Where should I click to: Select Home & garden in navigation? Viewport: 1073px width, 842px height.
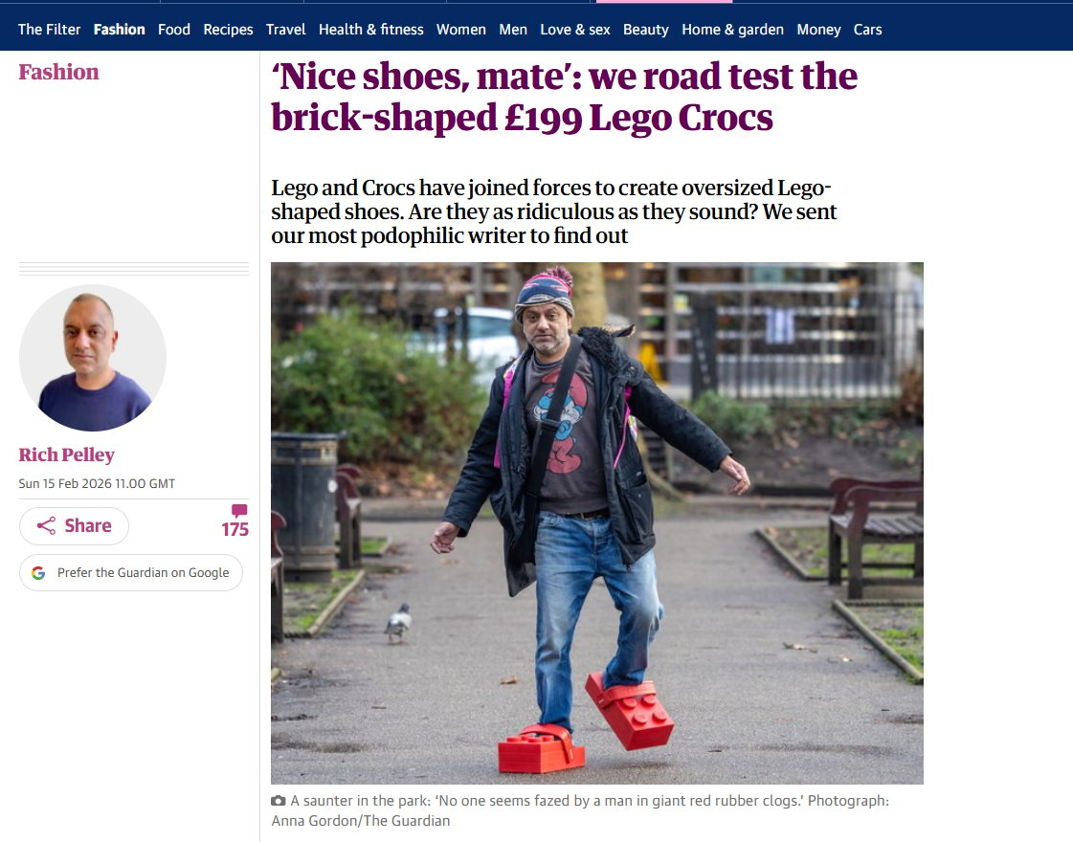[732, 30]
